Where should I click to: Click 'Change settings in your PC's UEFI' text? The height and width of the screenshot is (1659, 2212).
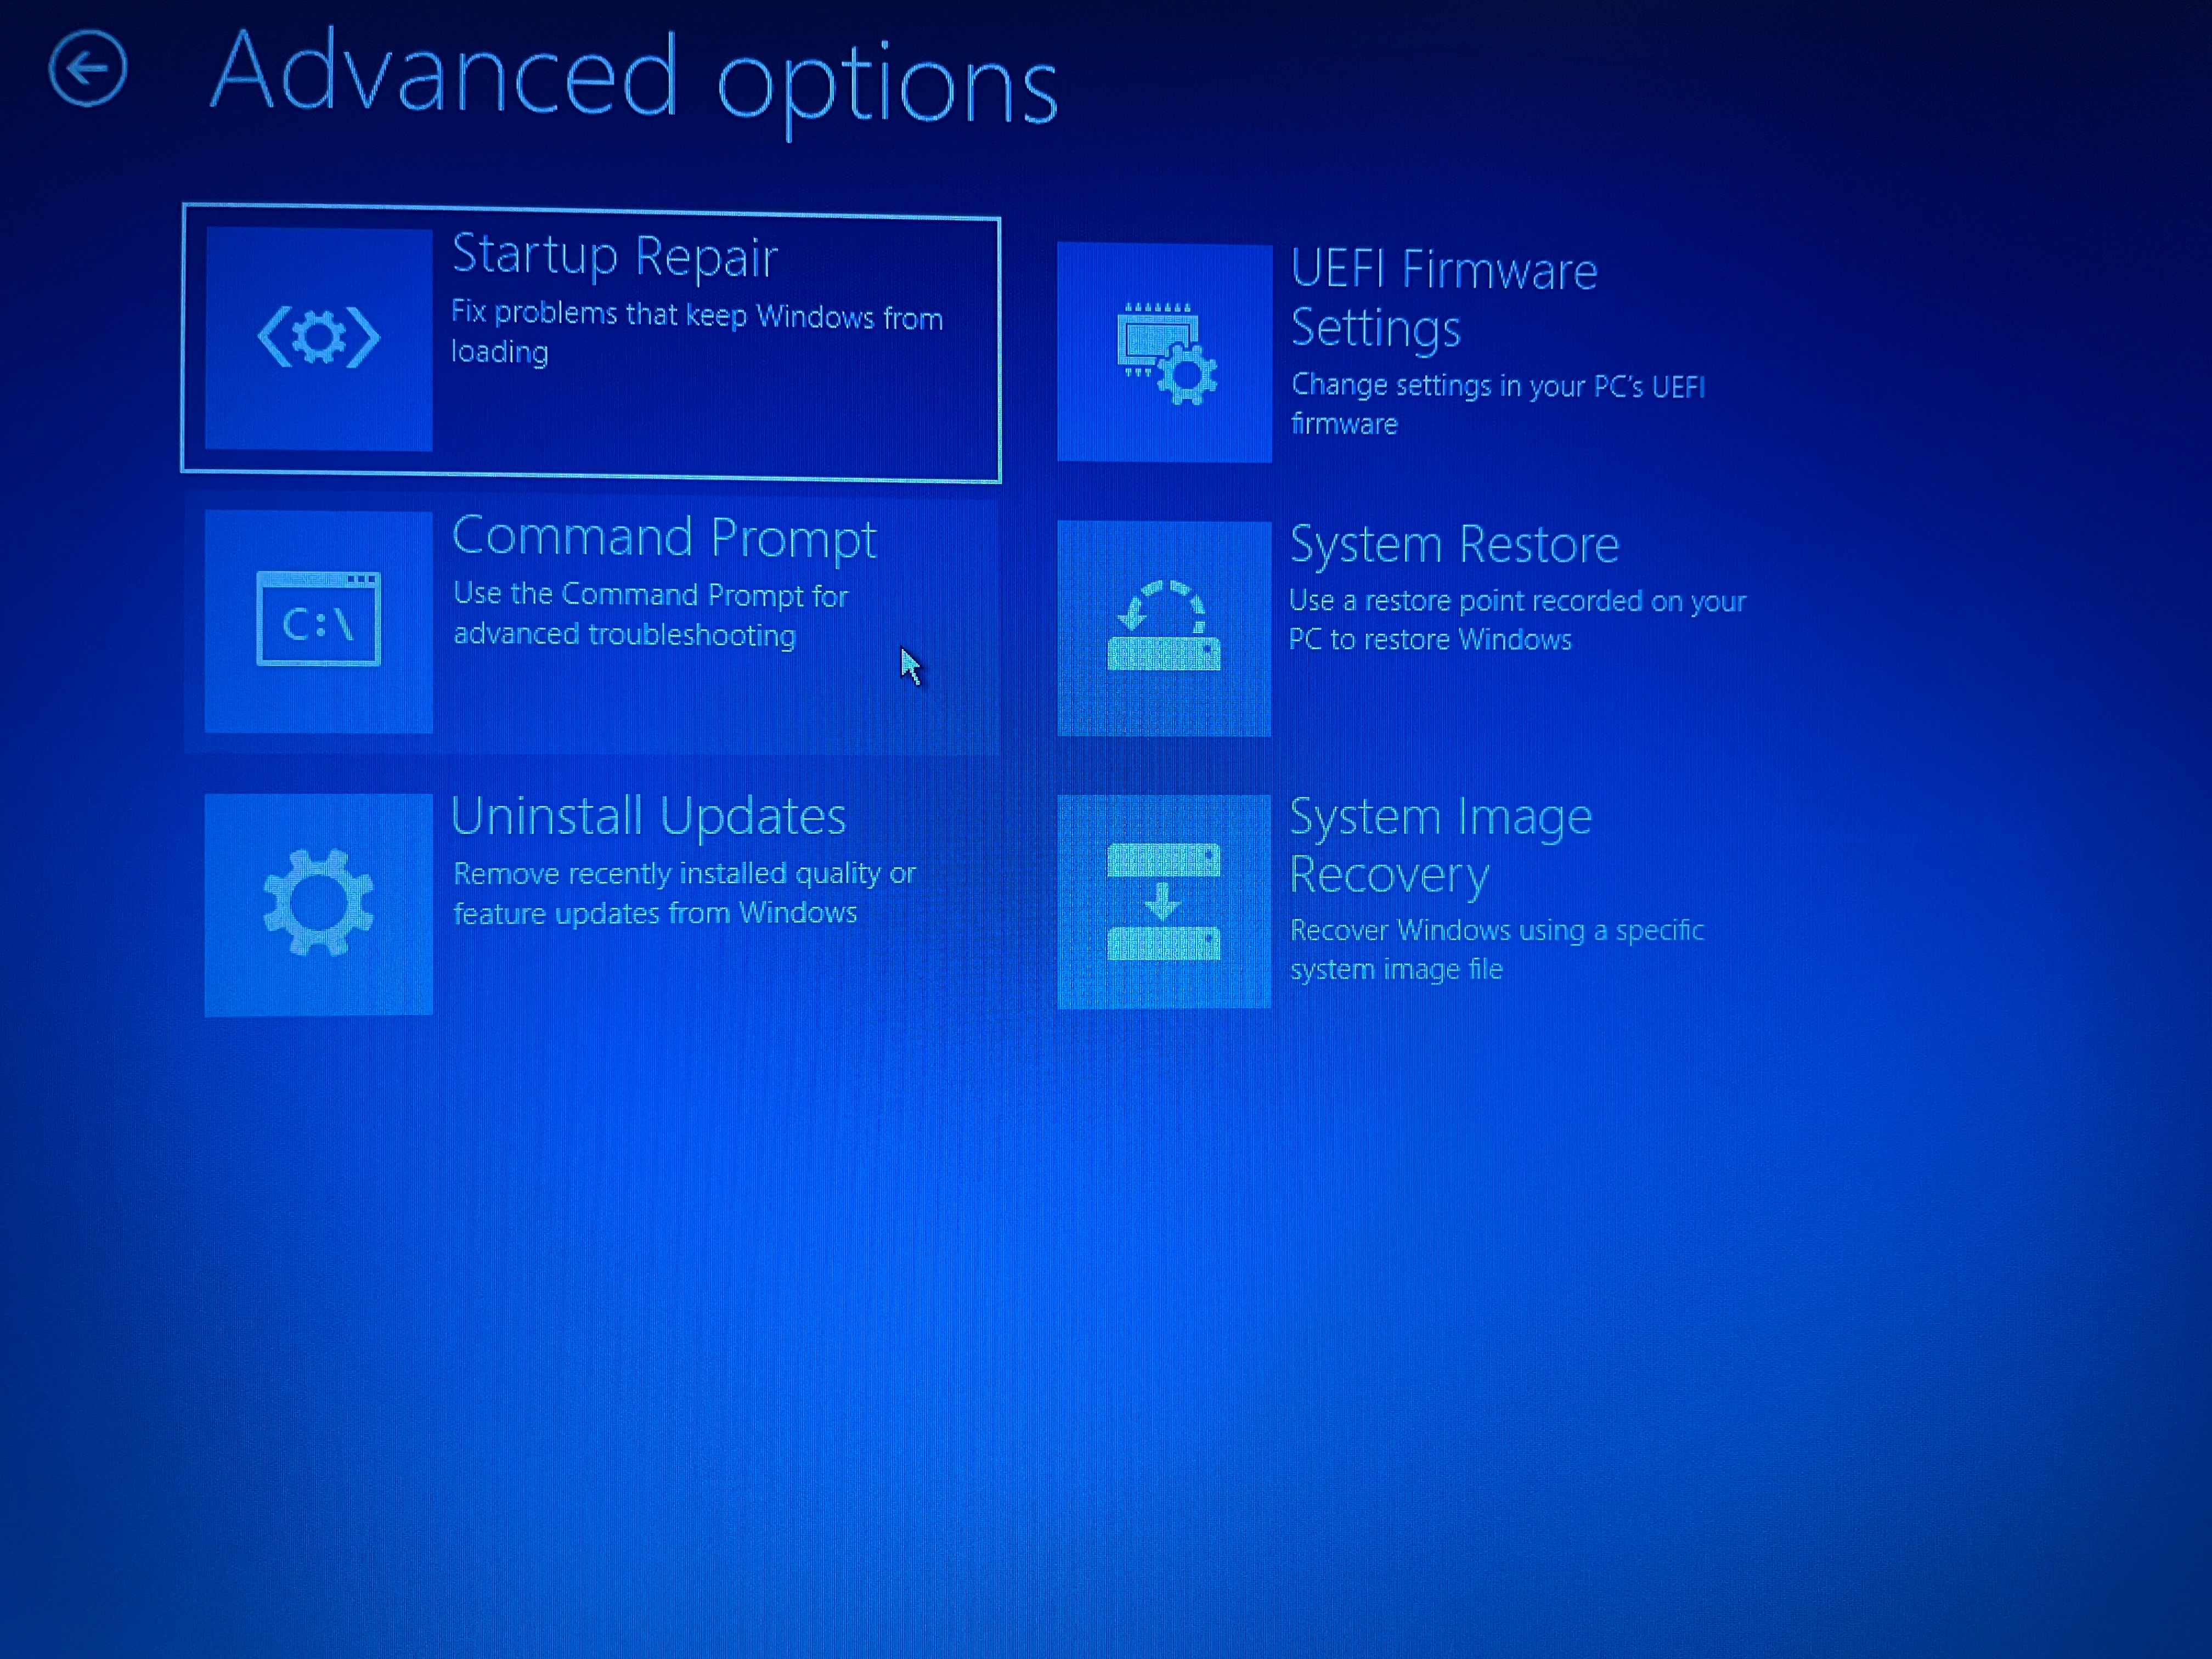coord(1497,386)
